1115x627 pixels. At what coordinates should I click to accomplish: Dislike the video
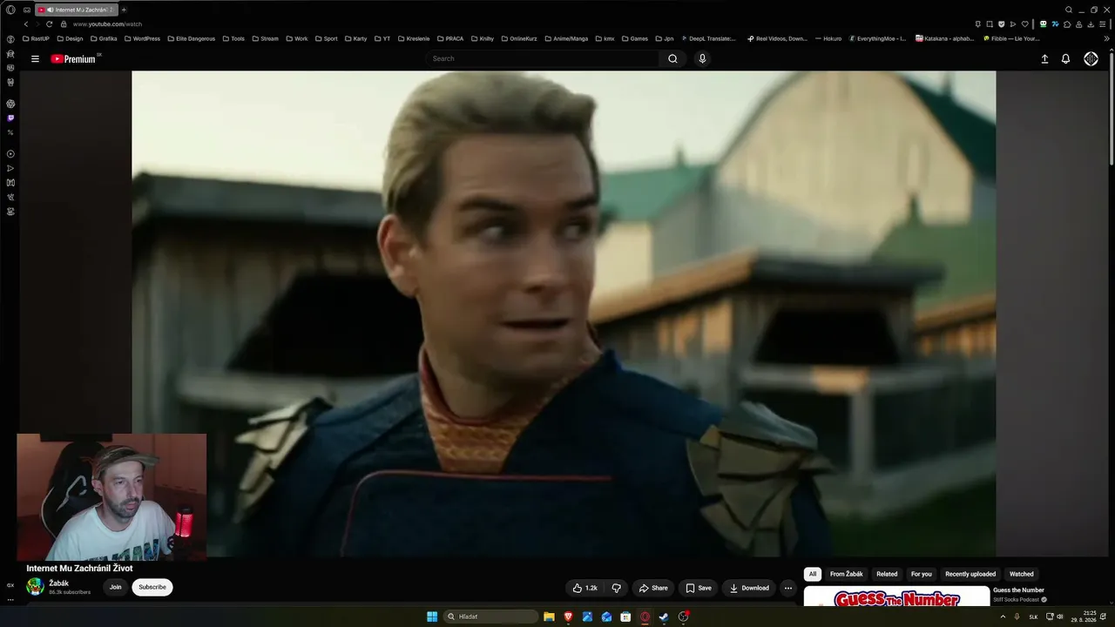tap(616, 588)
